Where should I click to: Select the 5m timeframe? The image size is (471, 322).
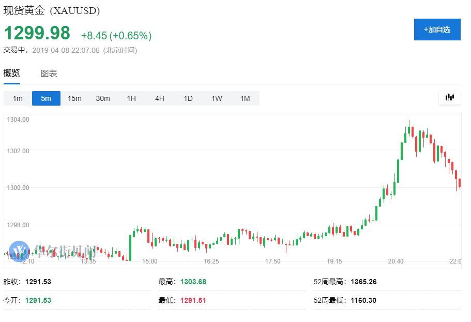pyautogui.click(x=46, y=98)
